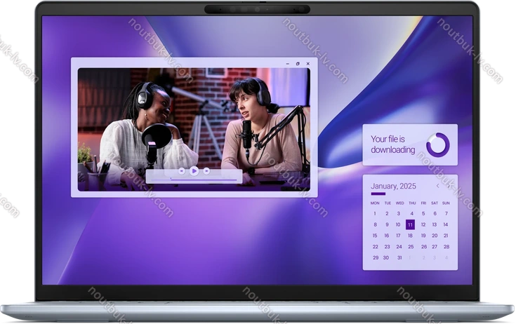Pick January 31 in the calendar
The height and width of the screenshot is (324, 516).
[399, 257]
